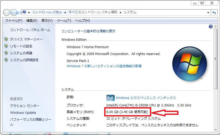Open the ヘルプ(H) menu
Screen dimensions: 220x135
[x=82, y=21]
